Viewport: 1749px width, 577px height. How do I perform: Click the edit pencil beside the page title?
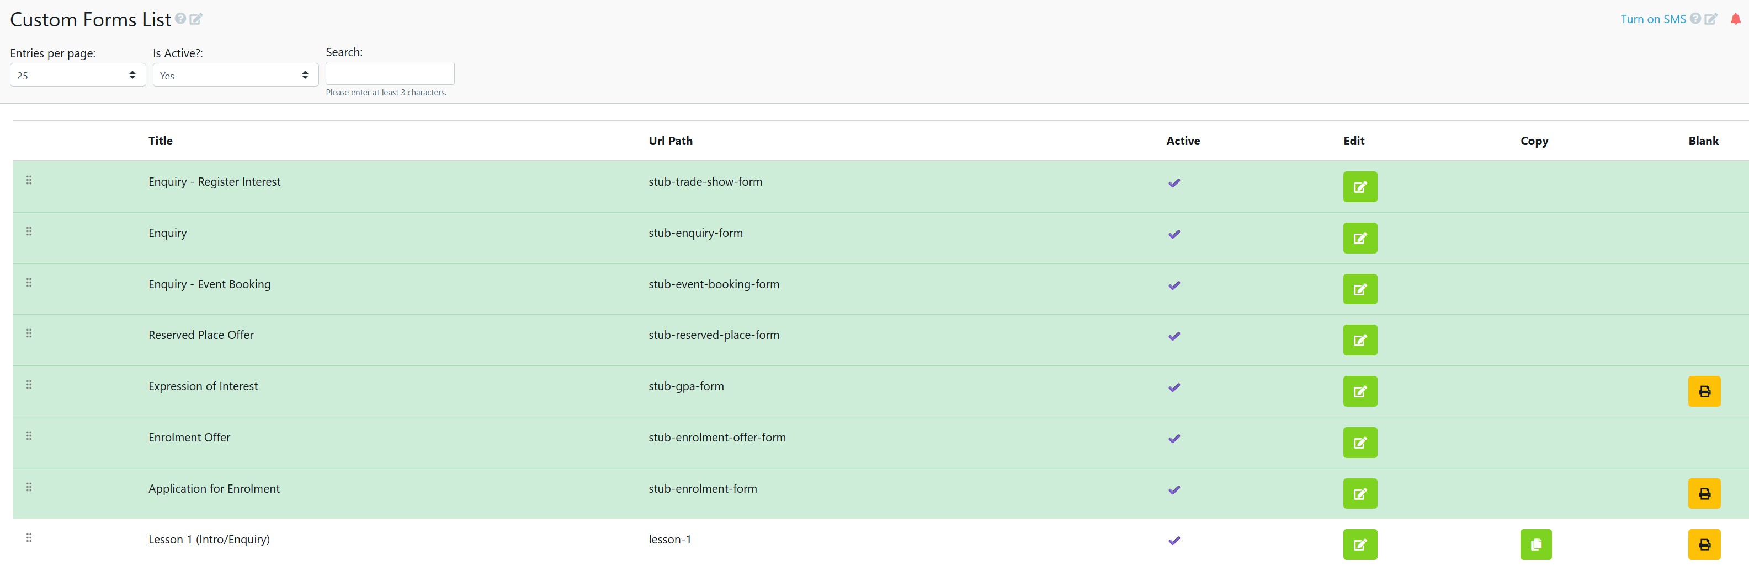coord(195,19)
